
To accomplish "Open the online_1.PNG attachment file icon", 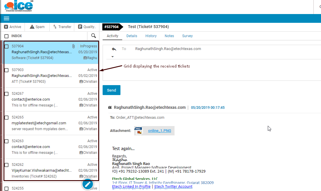I will [x=138, y=131].
